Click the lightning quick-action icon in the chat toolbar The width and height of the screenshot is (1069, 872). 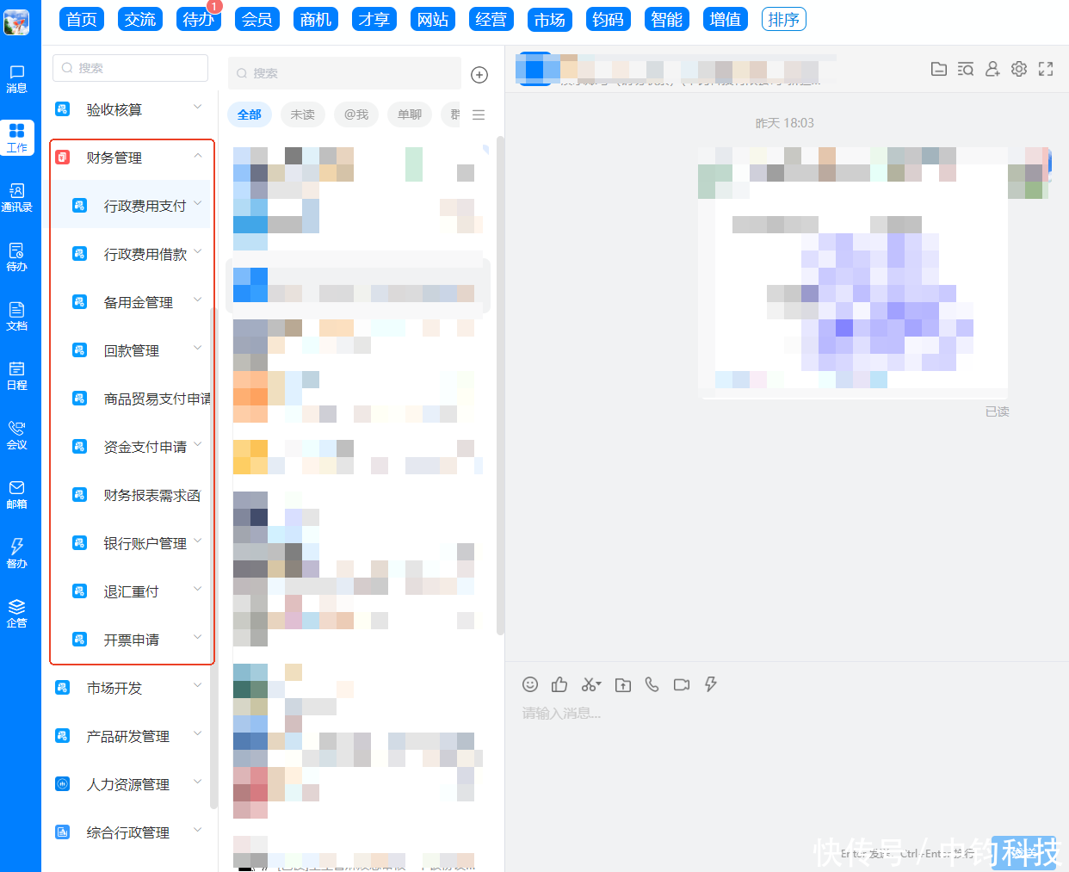tap(711, 684)
